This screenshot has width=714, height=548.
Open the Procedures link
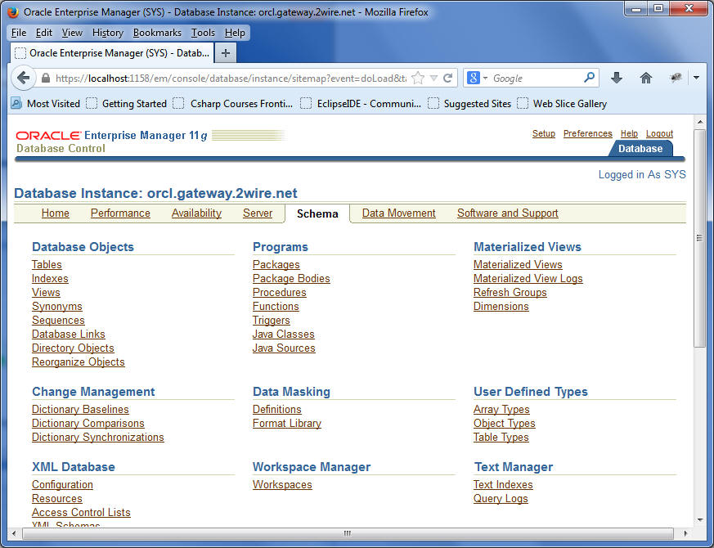pyautogui.click(x=279, y=293)
